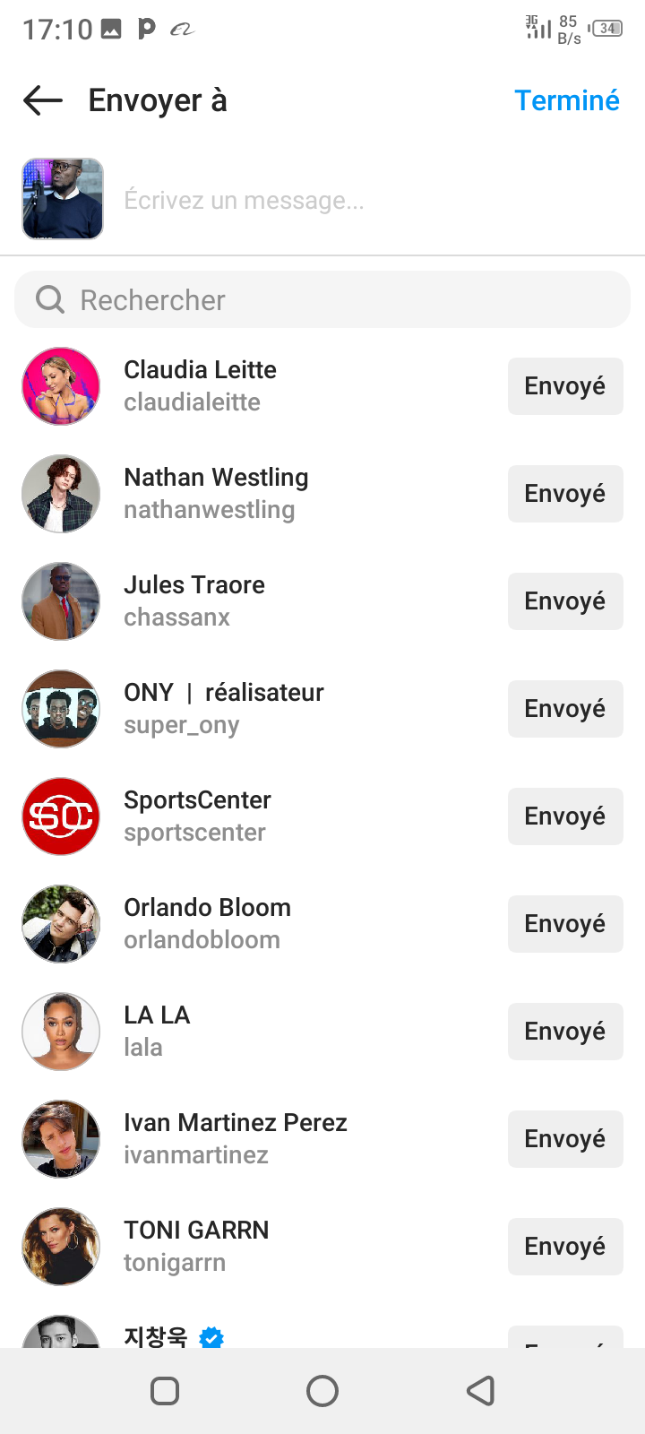645x1434 pixels.
Task: Focus the Rechercher search field
Action: pos(340,299)
